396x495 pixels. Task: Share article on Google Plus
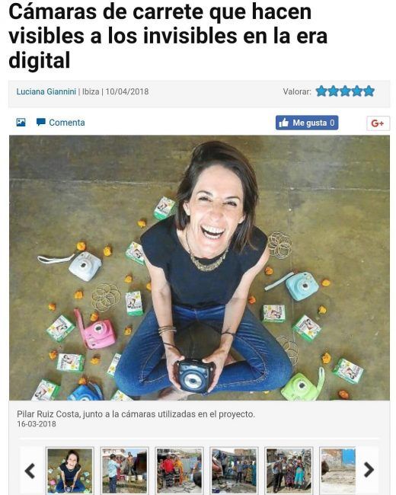pos(378,123)
